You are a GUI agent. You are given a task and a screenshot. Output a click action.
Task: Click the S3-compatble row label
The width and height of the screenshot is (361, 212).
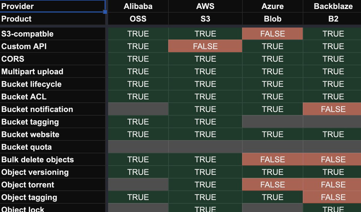[53, 34]
